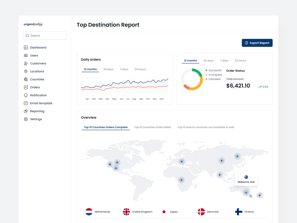The height and width of the screenshot is (223, 297).
Task: Click the Finland country label
Action: (x=249, y=212)
